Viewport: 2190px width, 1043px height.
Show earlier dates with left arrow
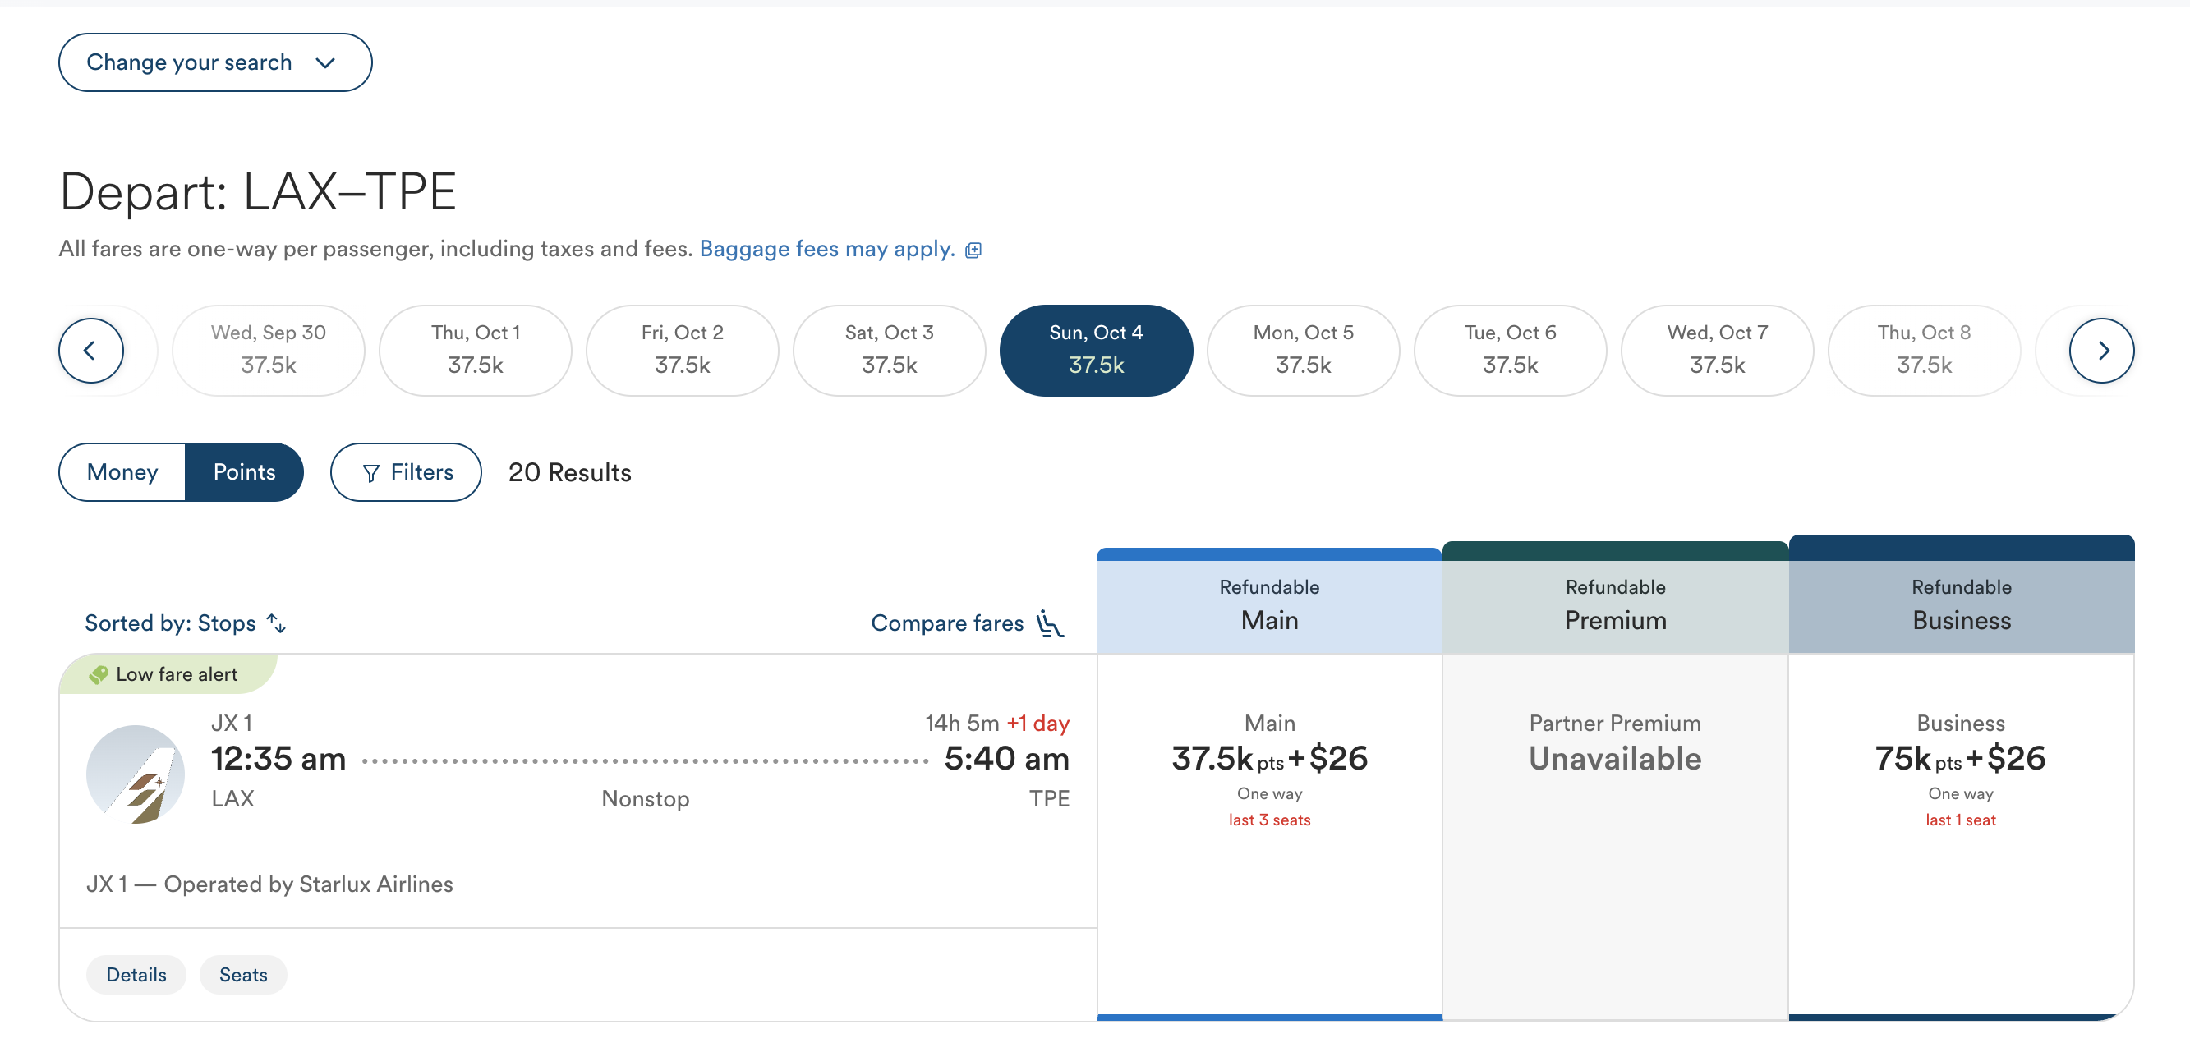(91, 350)
